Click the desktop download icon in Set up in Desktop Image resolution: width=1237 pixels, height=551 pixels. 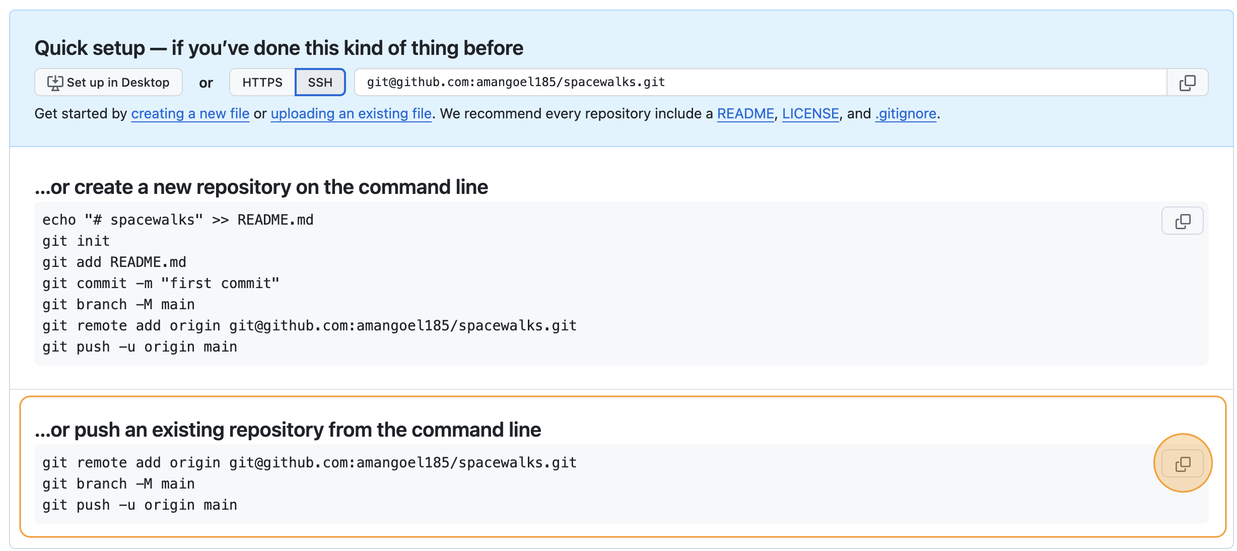pos(55,82)
